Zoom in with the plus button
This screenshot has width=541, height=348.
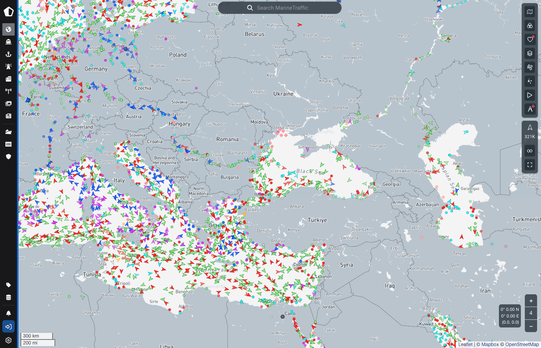pos(531,301)
